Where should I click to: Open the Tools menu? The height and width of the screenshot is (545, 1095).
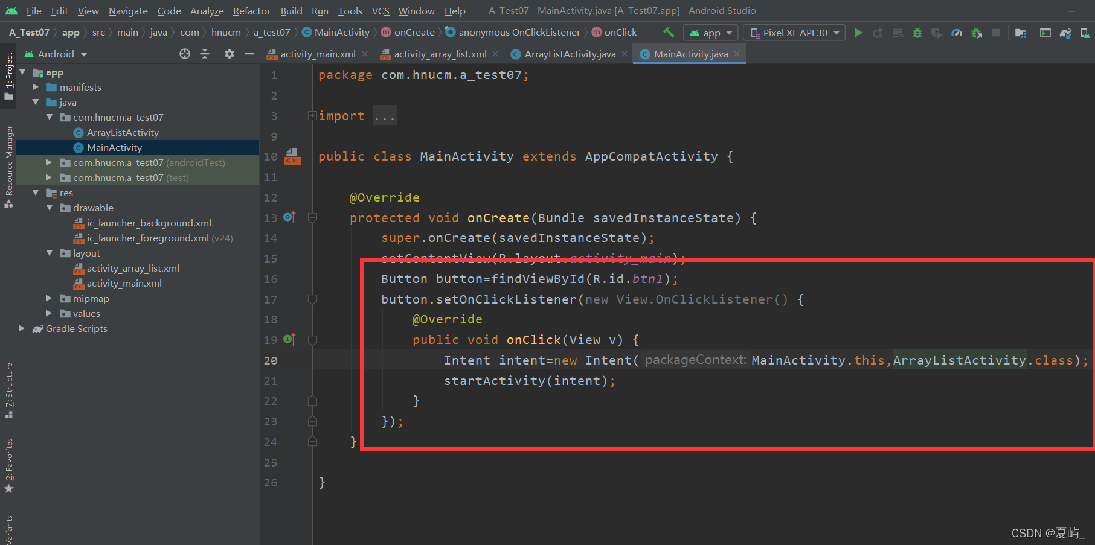click(x=350, y=11)
